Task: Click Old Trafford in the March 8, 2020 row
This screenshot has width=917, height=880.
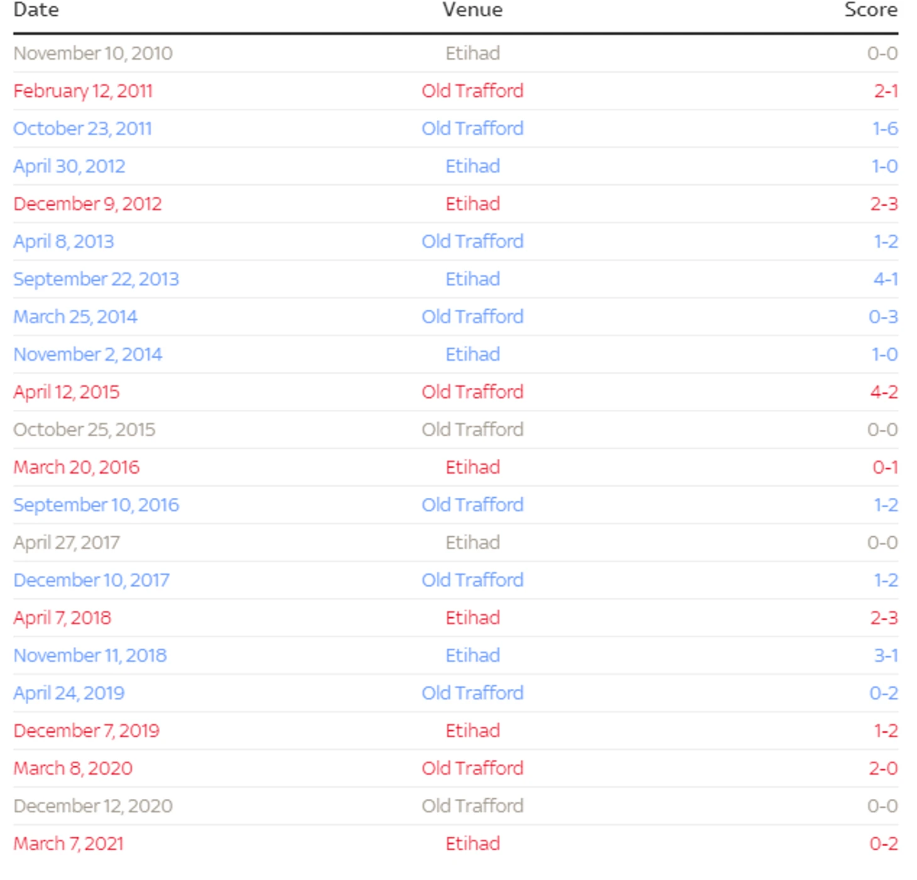Action: tap(472, 769)
